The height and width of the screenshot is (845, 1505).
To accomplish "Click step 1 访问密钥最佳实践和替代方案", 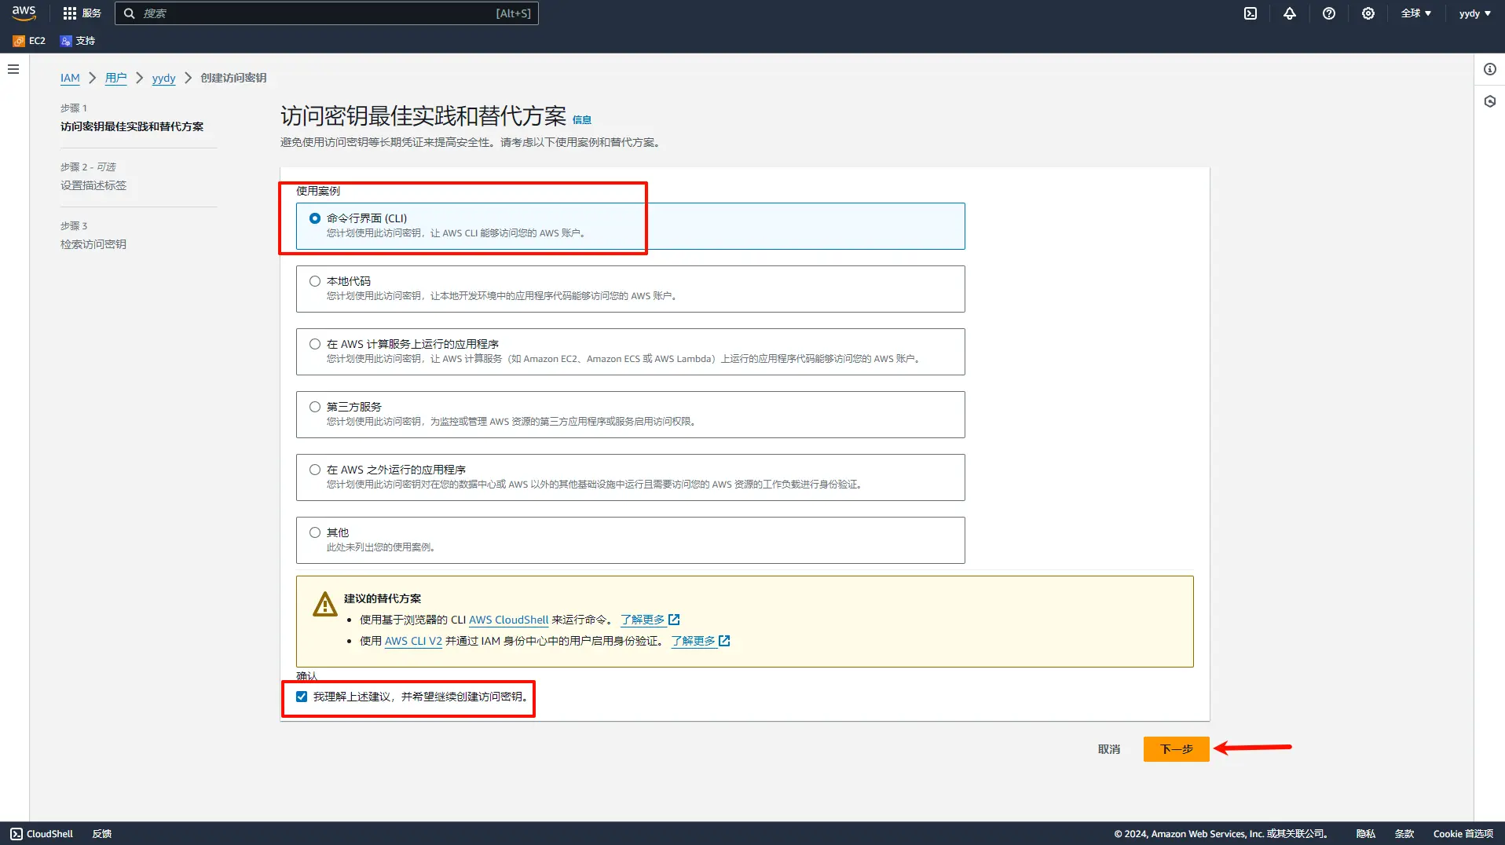I will coord(132,126).
